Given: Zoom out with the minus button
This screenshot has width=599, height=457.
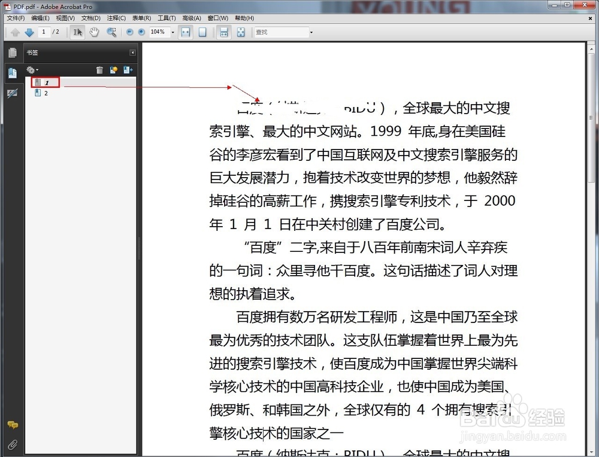Looking at the screenshot, I should 129,32.
